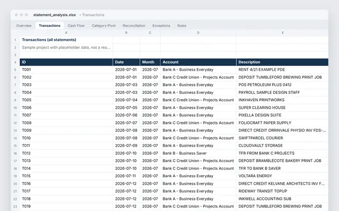This screenshot has width=339, height=211.
Task: Select column C header
Action: click(150, 33)
